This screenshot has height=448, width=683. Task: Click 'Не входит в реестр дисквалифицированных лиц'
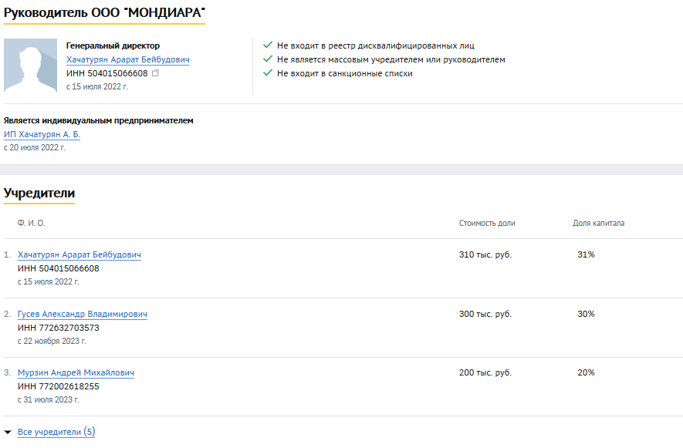coord(376,45)
